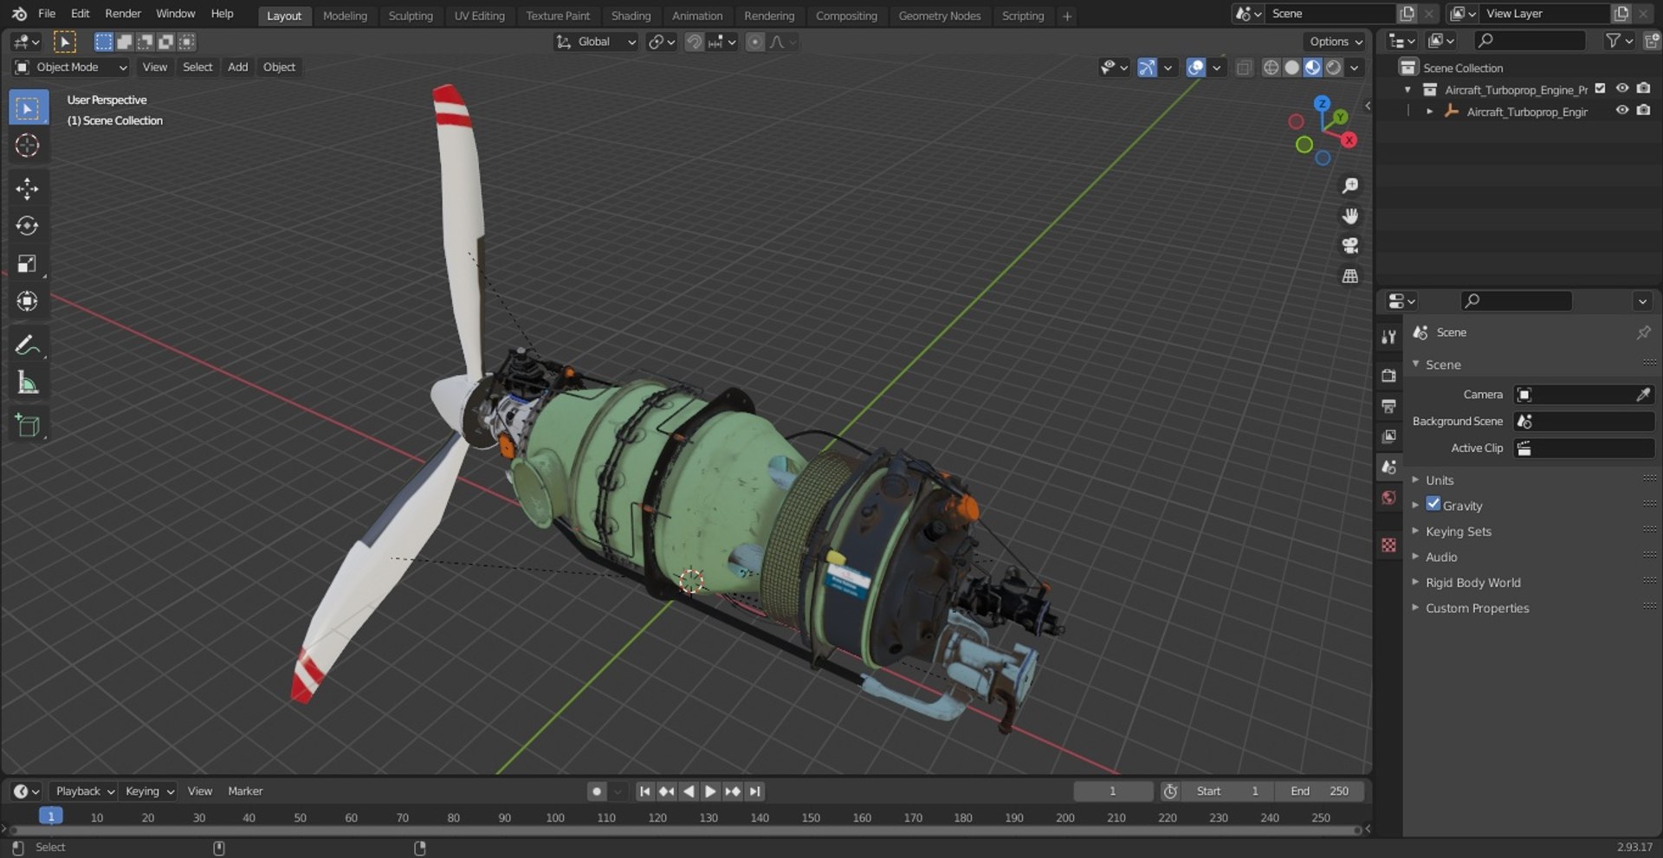The height and width of the screenshot is (858, 1663).
Task: Switch to the Modeling workspace tab
Action: coord(345,16)
